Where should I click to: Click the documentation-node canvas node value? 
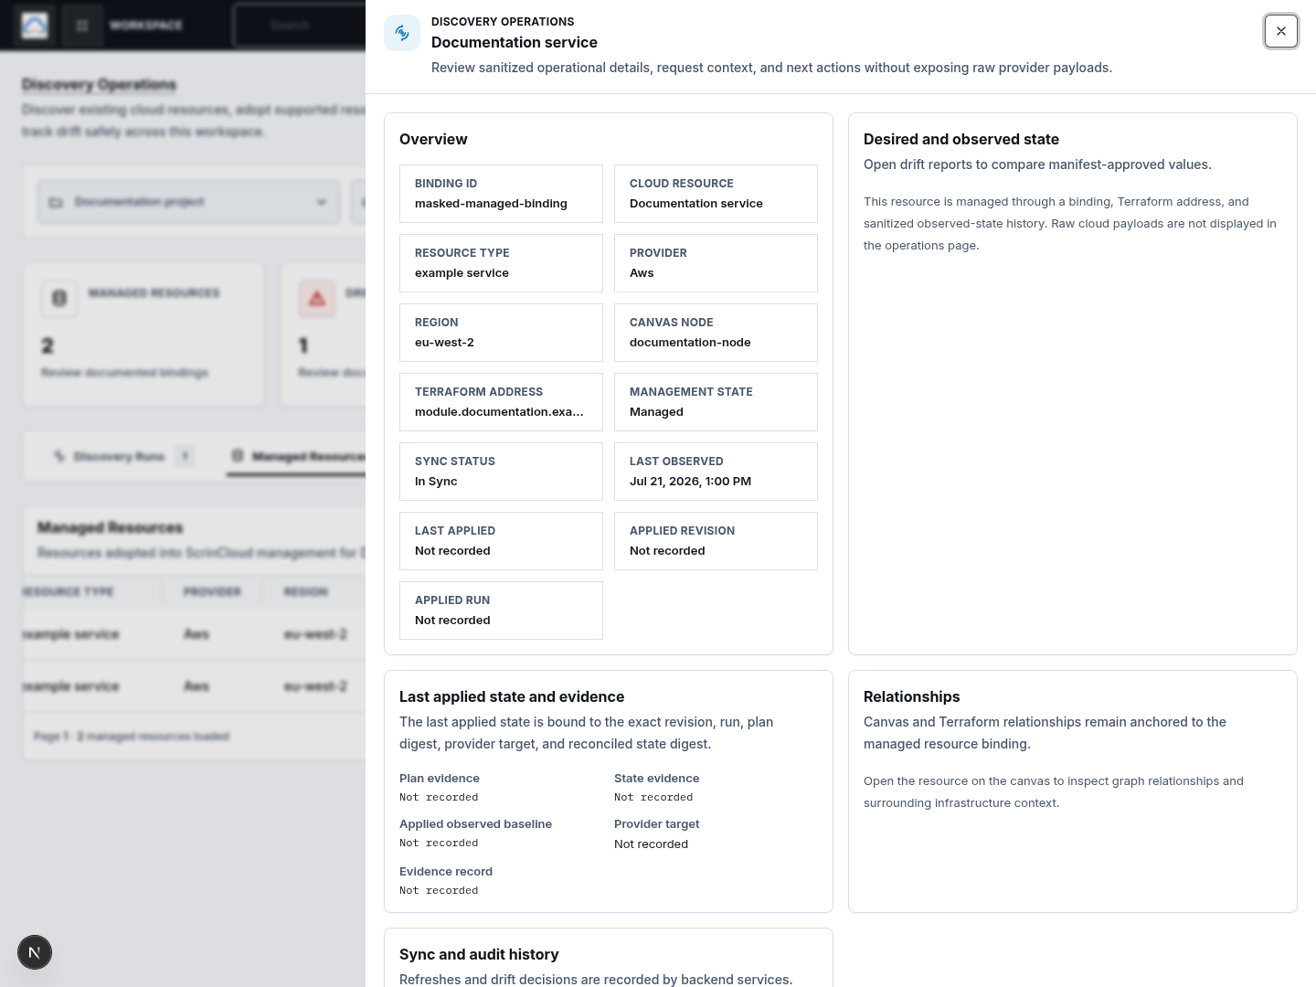point(690,343)
